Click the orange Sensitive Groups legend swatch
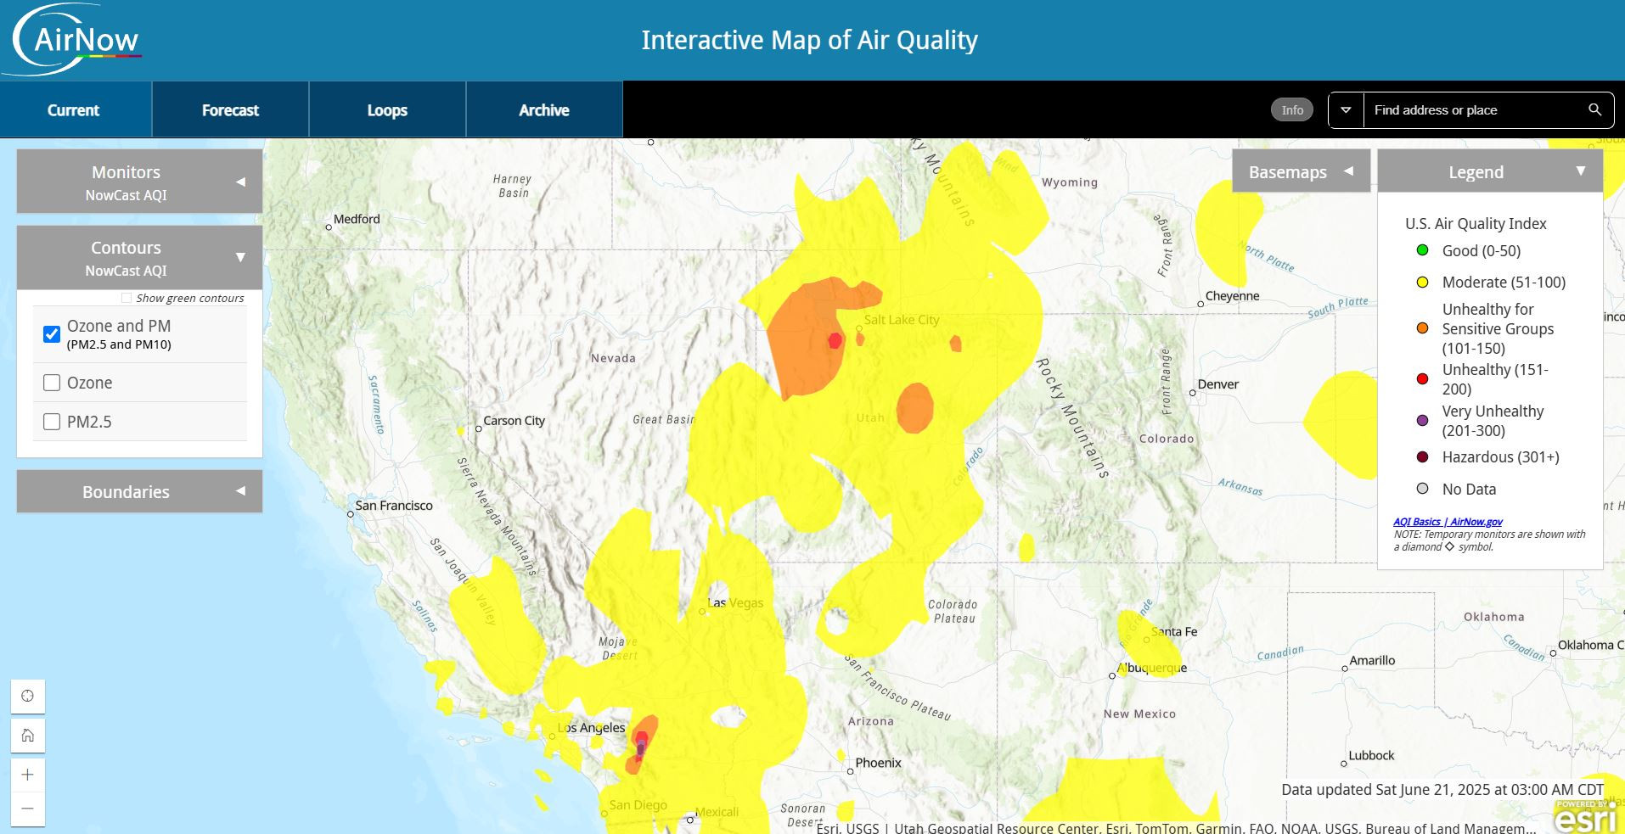Viewport: 1625px width, 834px height. [x=1423, y=328]
